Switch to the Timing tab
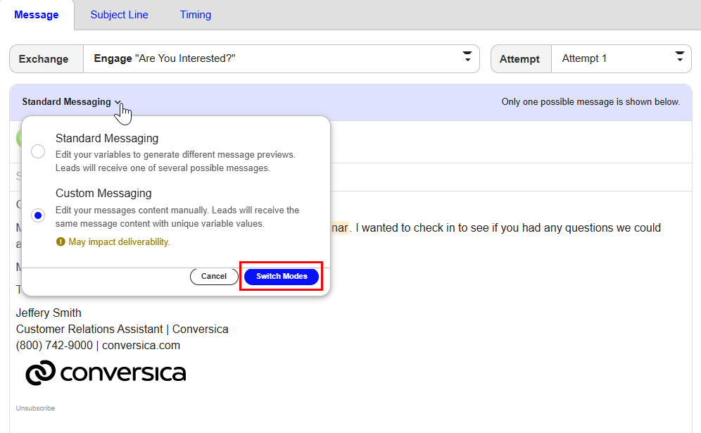The width and height of the screenshot is (701, 433). 195,15
